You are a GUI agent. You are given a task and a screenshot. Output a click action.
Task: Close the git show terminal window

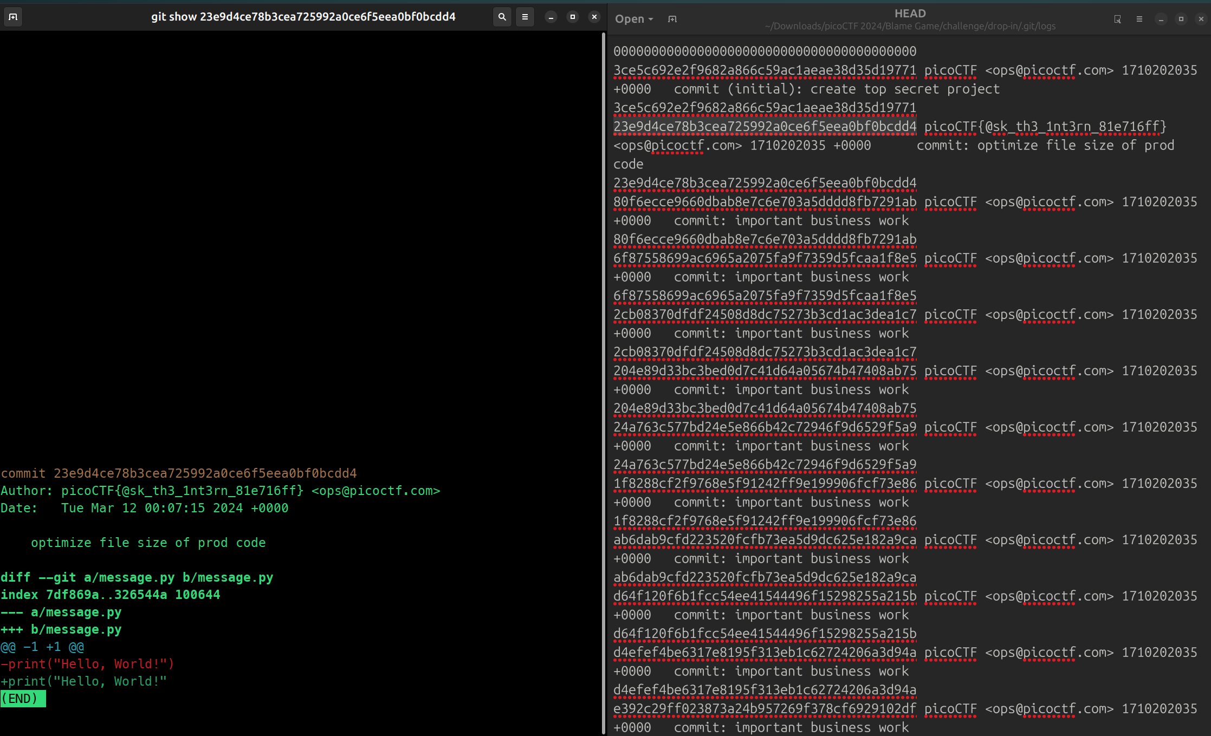point(594,17)
